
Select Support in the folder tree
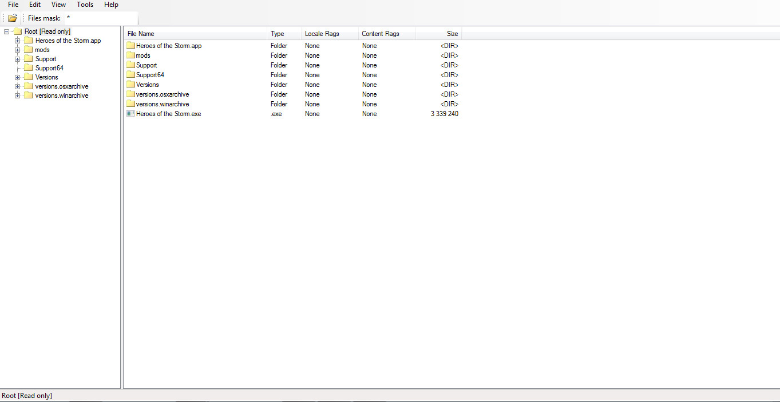pos(46,59)
